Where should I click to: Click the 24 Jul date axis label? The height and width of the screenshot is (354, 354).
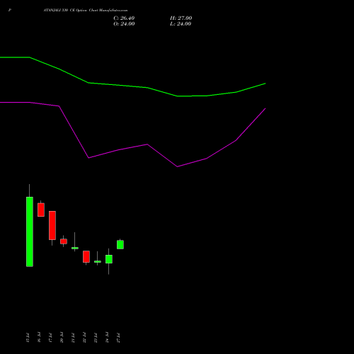pyautogui.click(x=107, y=338)
